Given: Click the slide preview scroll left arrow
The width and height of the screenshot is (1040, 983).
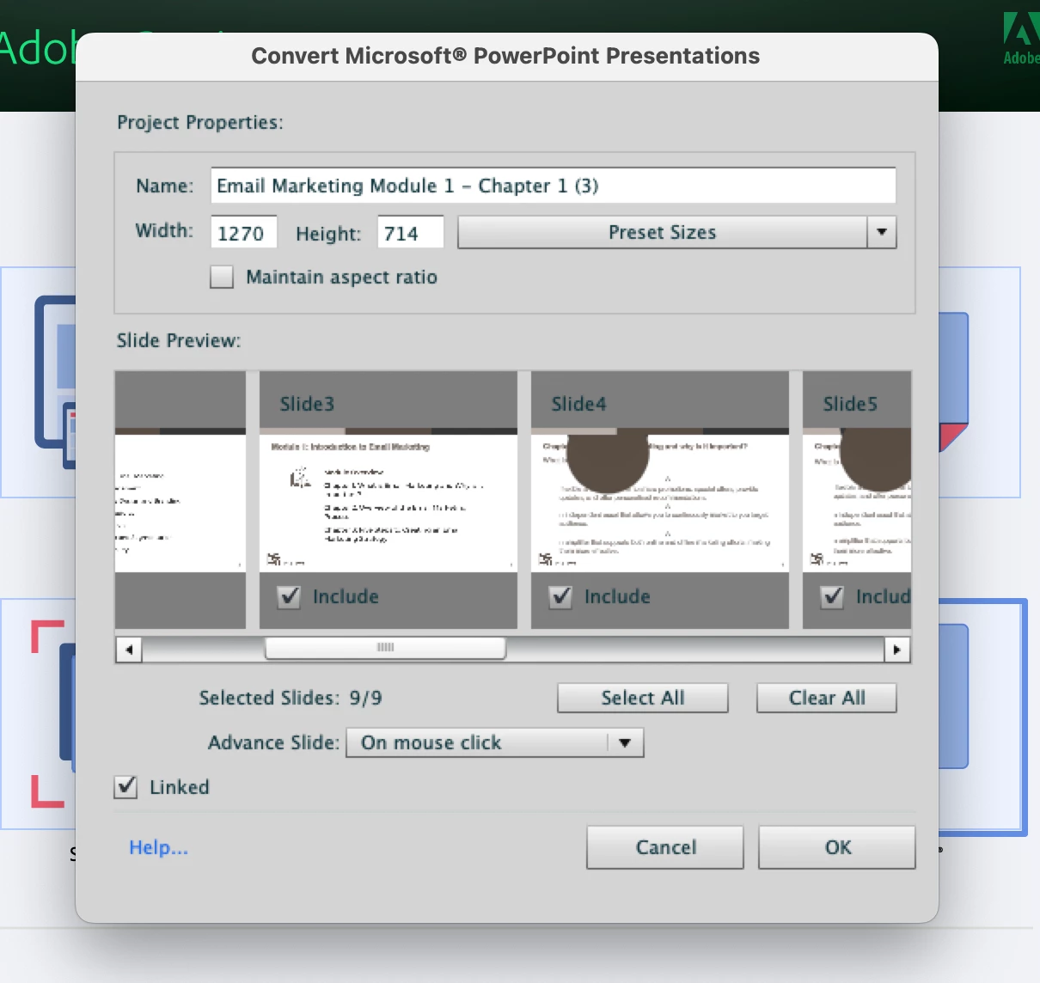Looking at the screenshot, I should [x=129, y=650].
